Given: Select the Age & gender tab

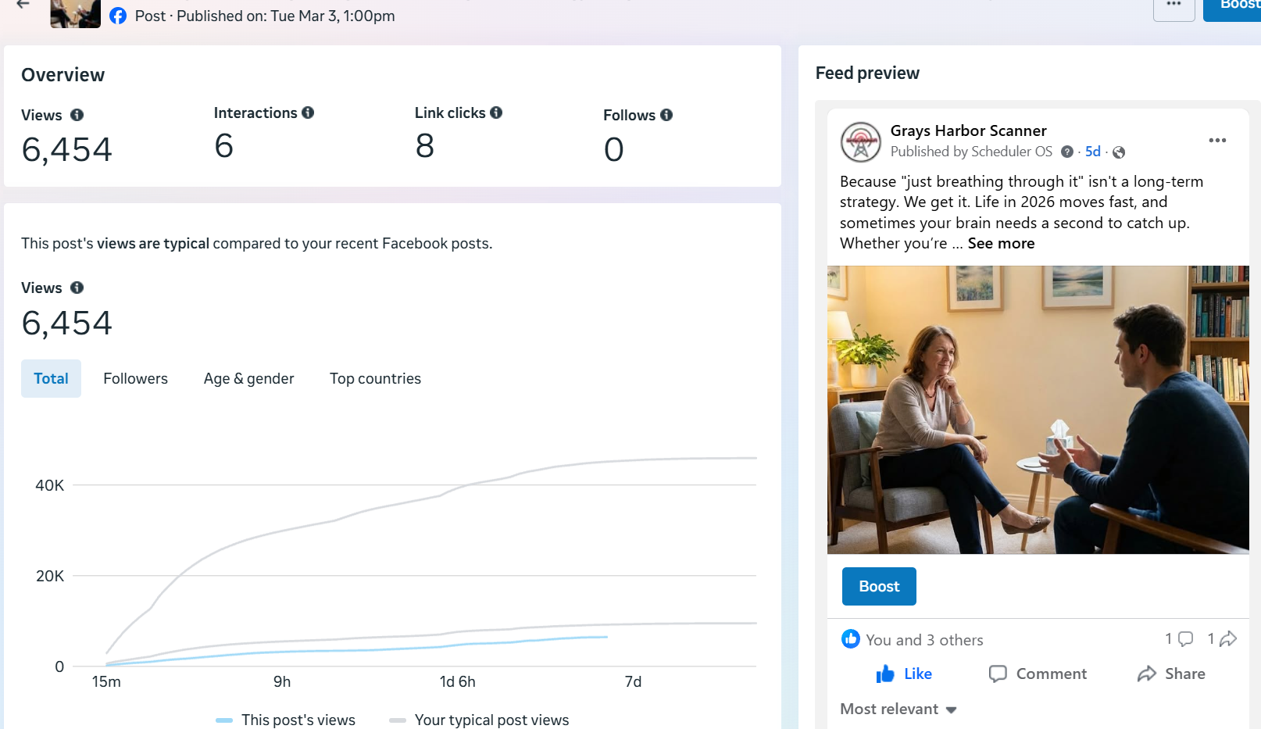Looking at the screenshot, I should pyautogui.click(x=248, y=378).
